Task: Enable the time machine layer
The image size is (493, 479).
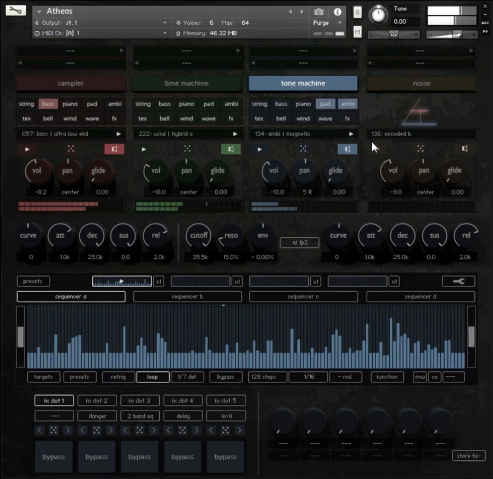Action: point(187,83)
